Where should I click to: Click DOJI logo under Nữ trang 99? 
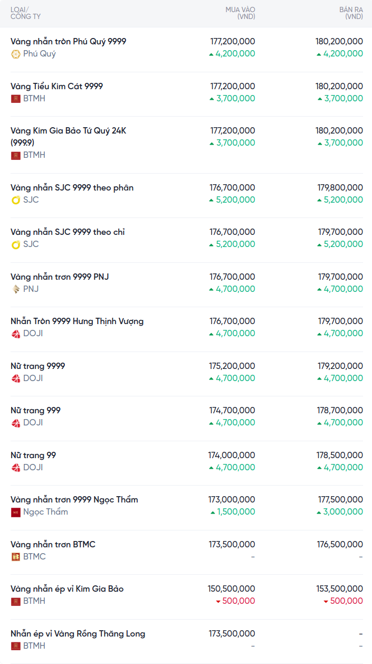pyautogui.click(x=16, y=468)
